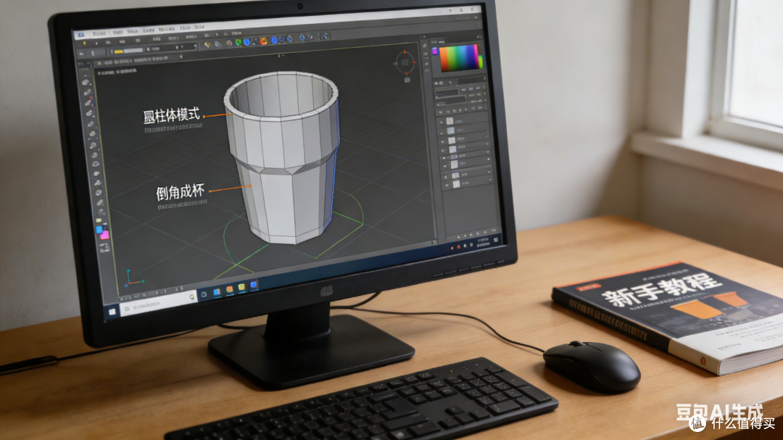The height and width of the screenshot is (440, 783).
Task: Select the orange-red icon in the top toolbar
Action: (x=263, y=41)
